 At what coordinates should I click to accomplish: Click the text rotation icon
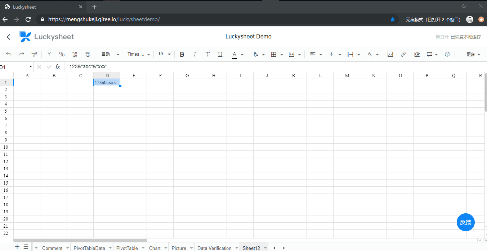[369, 54]
